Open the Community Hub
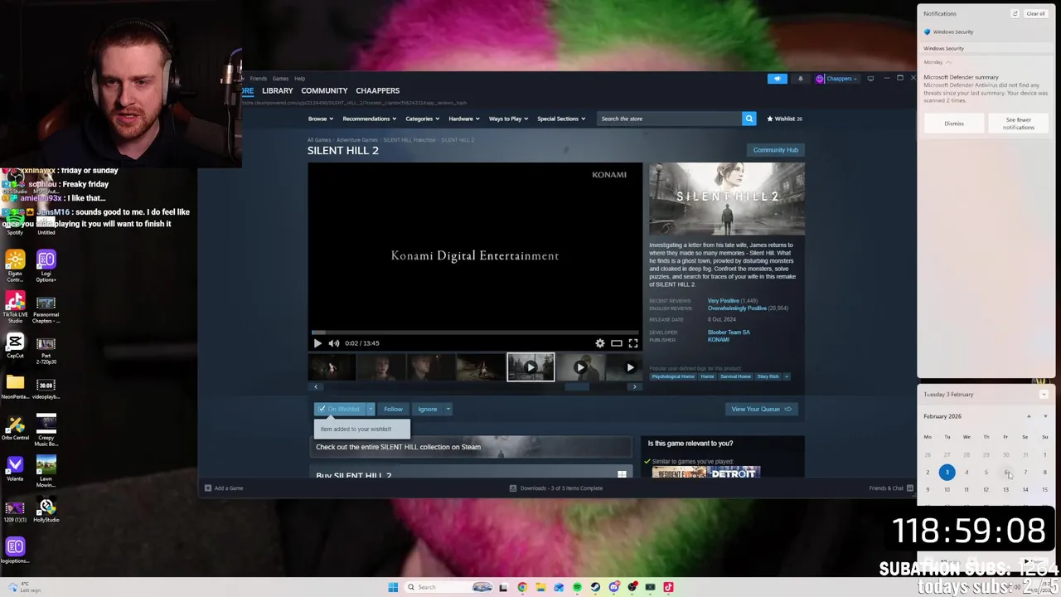 tap(776, 150)
